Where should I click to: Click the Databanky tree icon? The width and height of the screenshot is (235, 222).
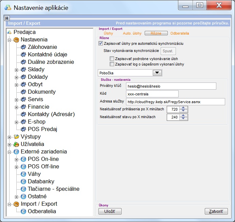point(23,182)
